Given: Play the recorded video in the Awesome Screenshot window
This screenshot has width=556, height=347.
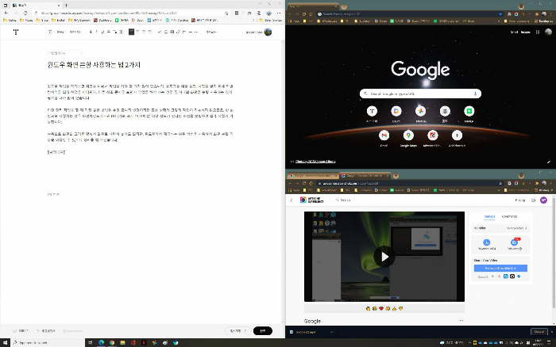Looking at the screenshot, I should pos(384,257).
